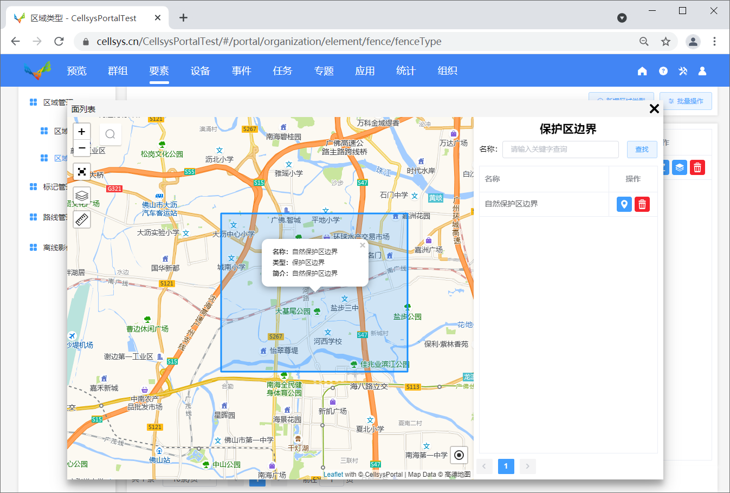
Task: Close the 区域类型 browser tab
Action: pyautogui.click(x=158, y=18)
